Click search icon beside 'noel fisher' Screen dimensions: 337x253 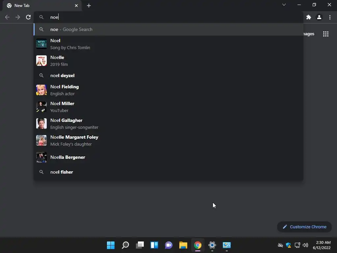coord(41,172)
